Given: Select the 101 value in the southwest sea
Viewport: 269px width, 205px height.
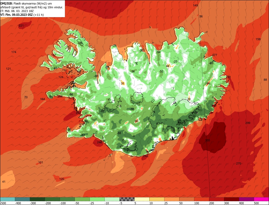Looking at the screenshot, I should 41,162.
